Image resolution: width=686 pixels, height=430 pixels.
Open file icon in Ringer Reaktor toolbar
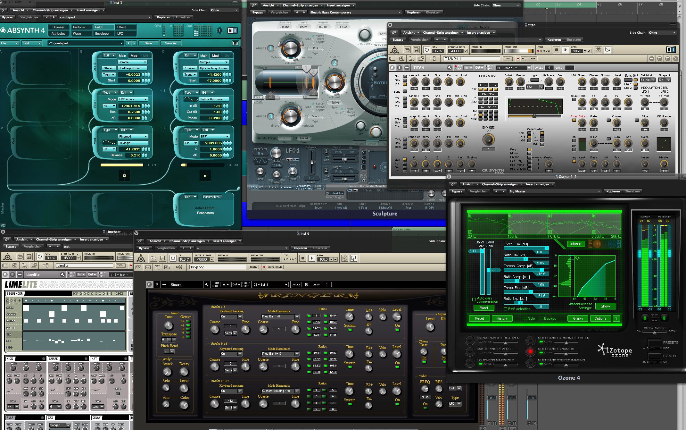(153, 258)
